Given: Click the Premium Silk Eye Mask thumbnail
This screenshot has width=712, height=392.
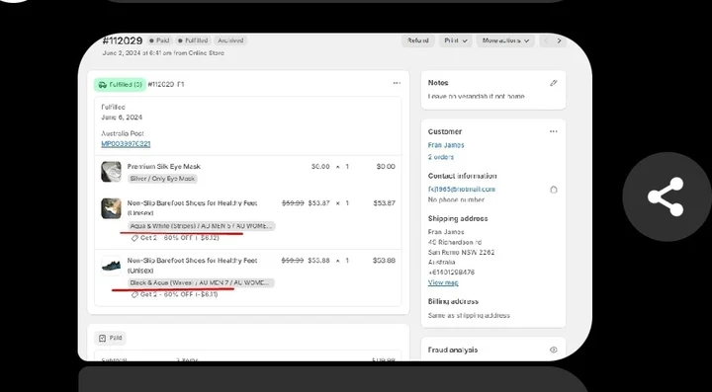Looking at the screenshot, I should coord(111,172).
